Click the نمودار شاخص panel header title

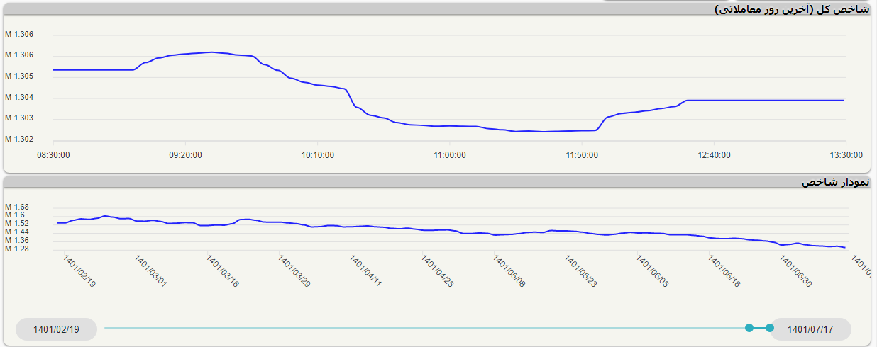click(x=834, y=182)
